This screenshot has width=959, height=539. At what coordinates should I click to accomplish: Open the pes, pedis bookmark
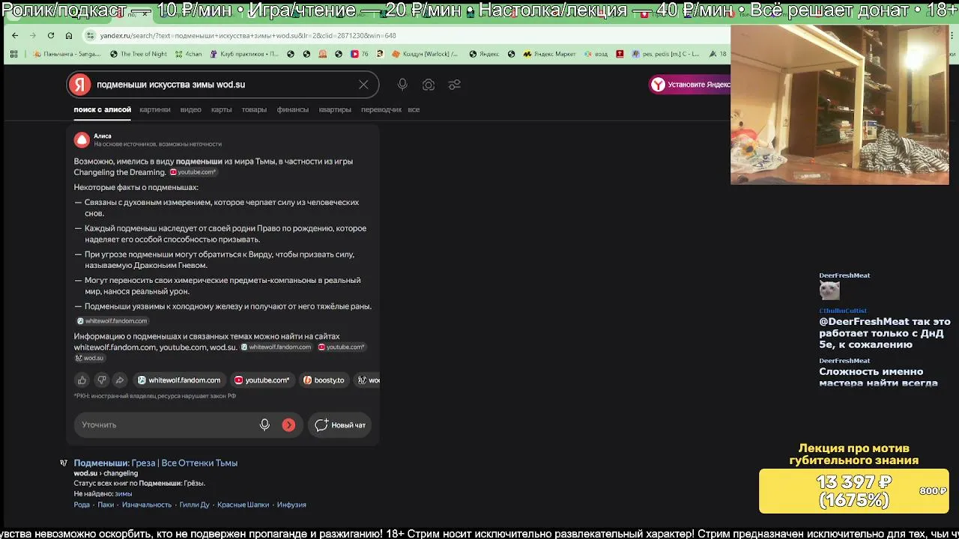666,54
